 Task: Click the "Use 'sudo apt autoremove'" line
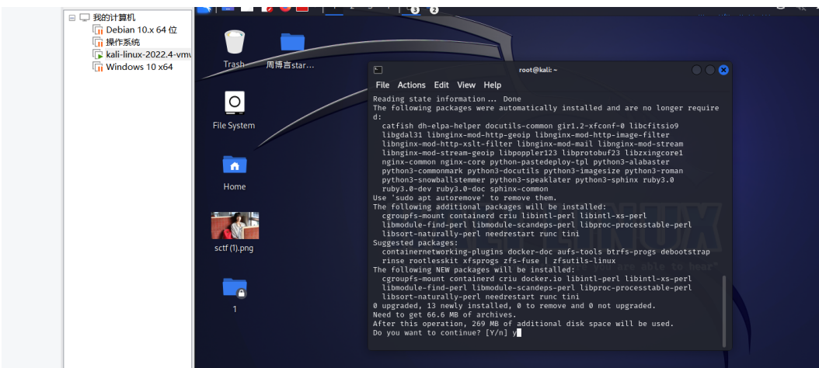click(465, 198)
